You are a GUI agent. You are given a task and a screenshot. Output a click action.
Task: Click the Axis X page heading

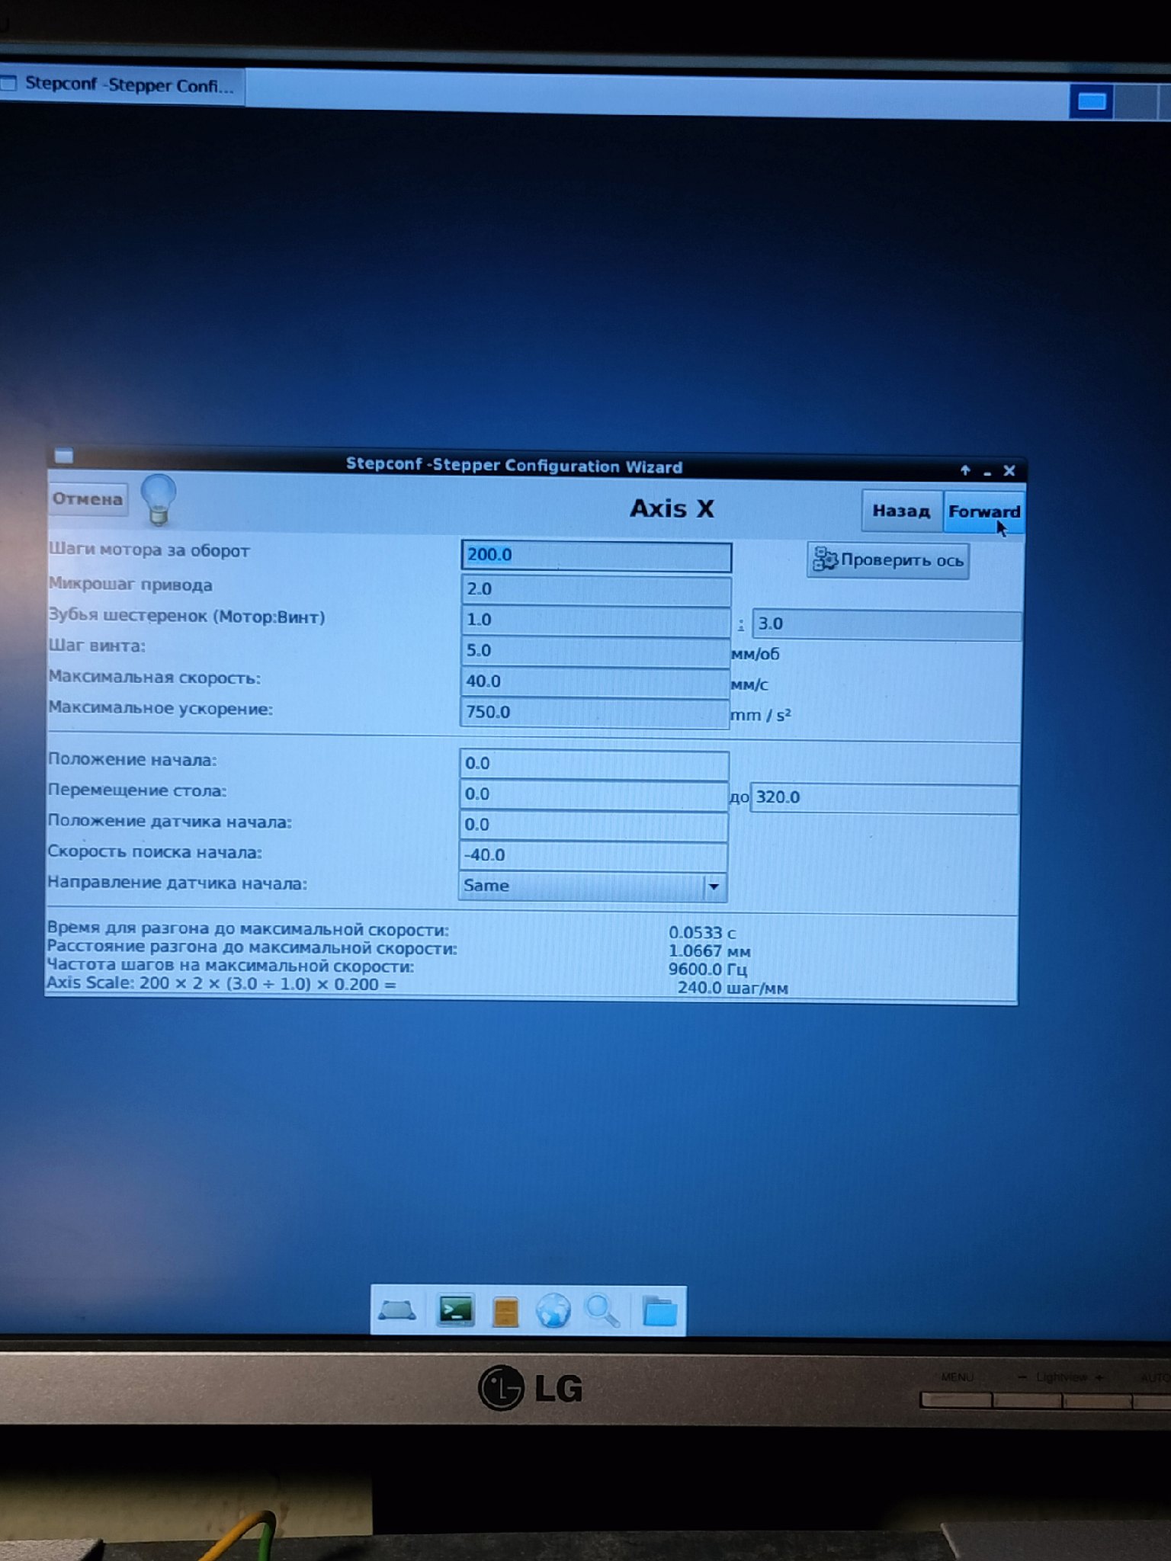672,508
